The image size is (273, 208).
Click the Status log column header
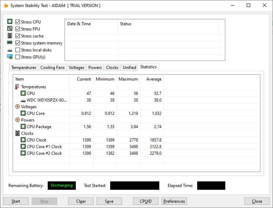[x=168, y=24]
